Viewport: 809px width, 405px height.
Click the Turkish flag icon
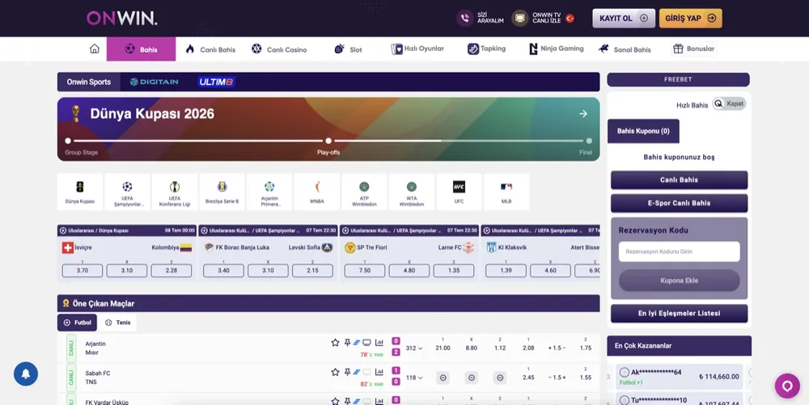point(570,18)
